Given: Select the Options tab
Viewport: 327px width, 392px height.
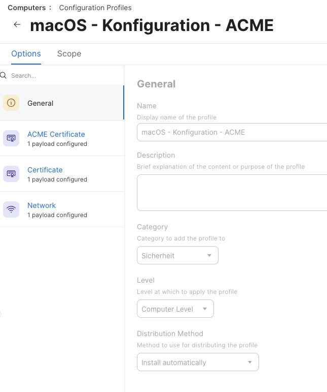Looking at the screenshot, I should [26, 54].
